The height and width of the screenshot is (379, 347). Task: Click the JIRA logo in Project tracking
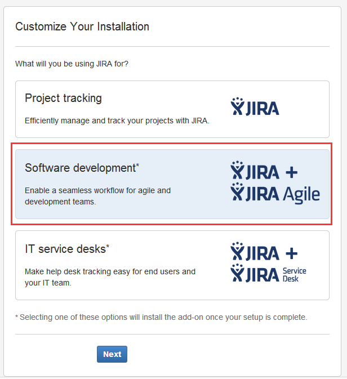(x=255, y=106)
